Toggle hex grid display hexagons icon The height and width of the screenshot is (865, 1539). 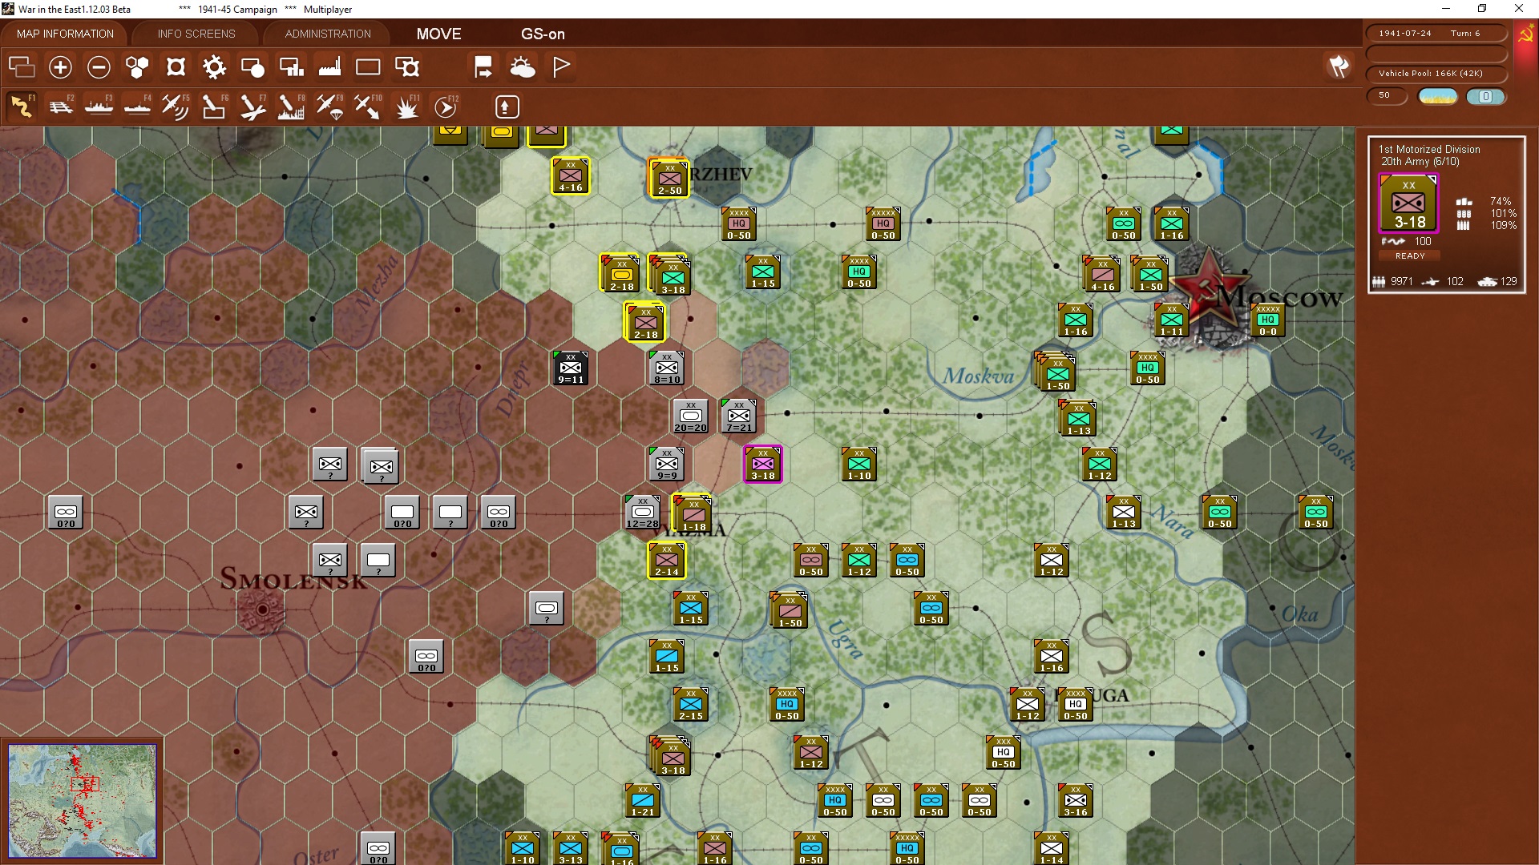137,67
